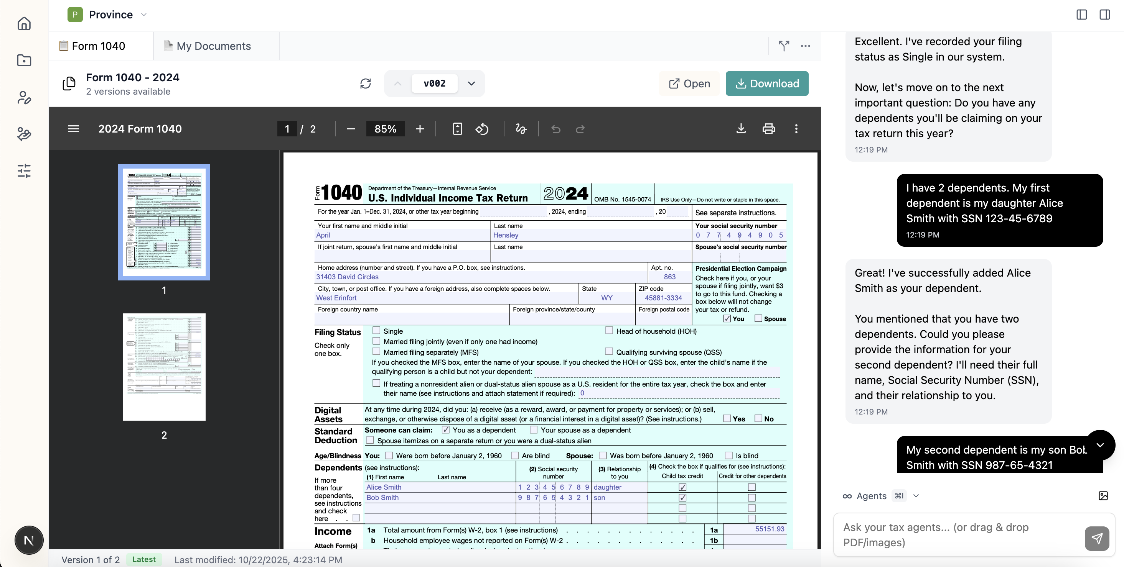The image size is (1124, 567).
Task: Toggle the PDF sidebar hamburger menu
Action: (x=73, y=129)
